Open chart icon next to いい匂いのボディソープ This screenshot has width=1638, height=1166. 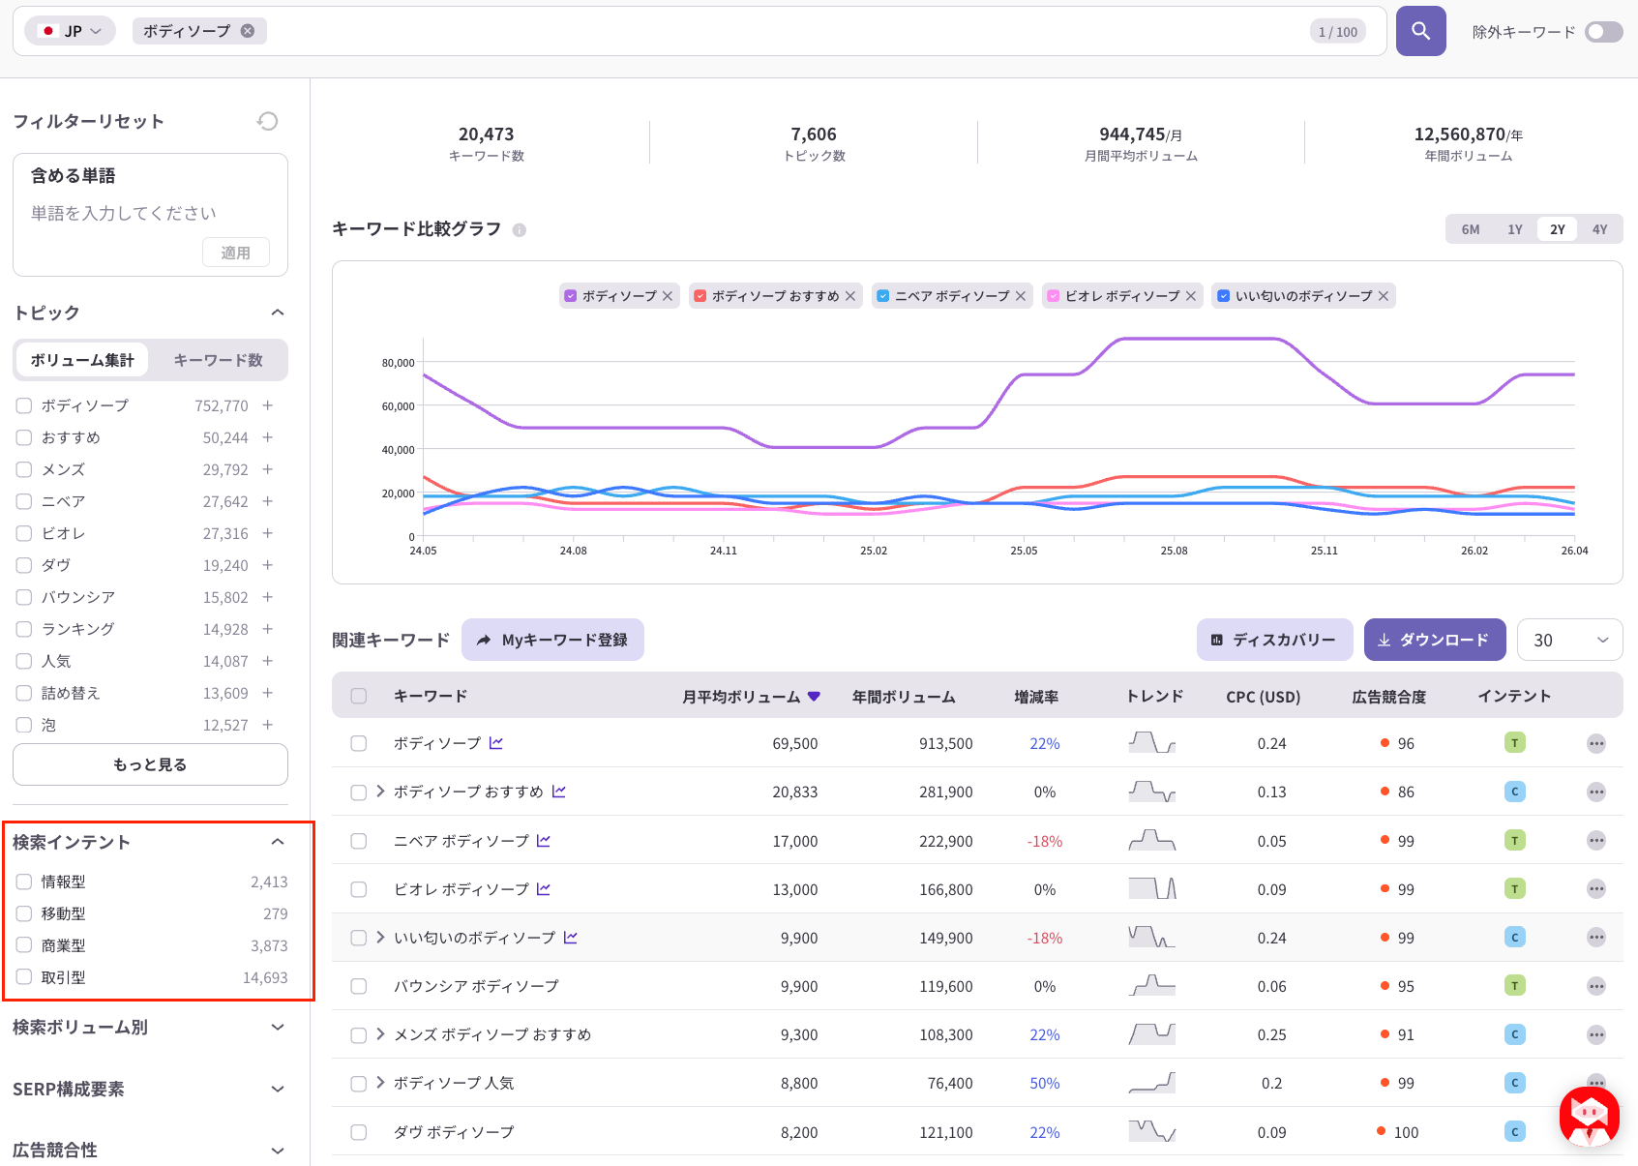(571, 938)
